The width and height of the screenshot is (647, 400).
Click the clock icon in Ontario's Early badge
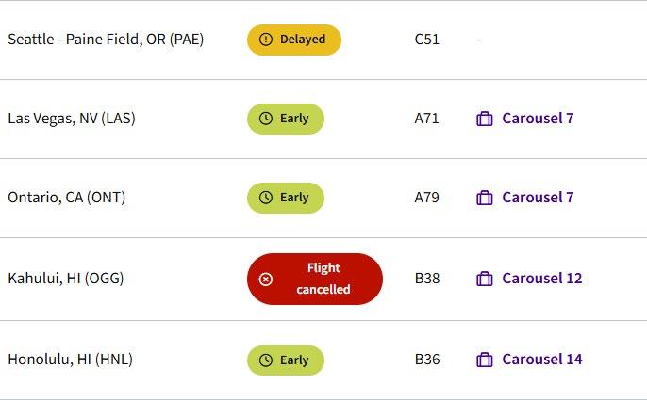point(265,198)
